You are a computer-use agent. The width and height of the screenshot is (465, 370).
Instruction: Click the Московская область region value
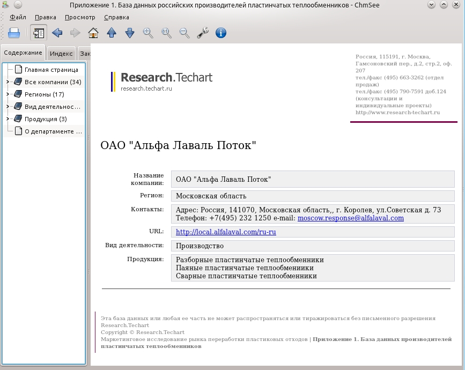pyautogui.click(x=211, y=196)
